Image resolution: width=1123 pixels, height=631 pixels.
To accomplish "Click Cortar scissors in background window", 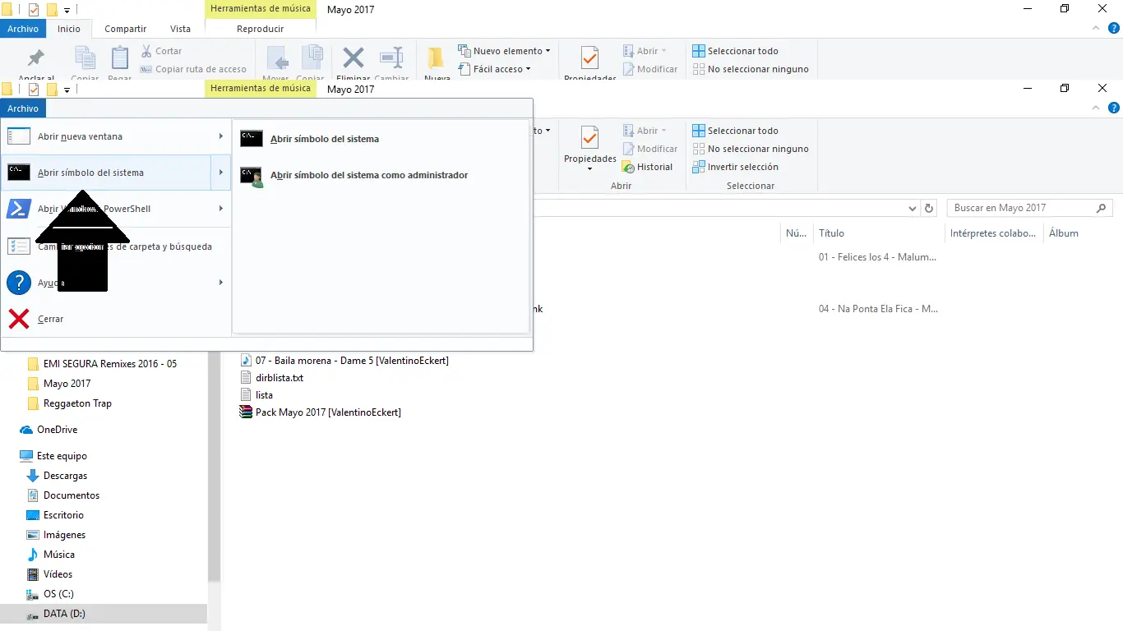I will point(147,51).
